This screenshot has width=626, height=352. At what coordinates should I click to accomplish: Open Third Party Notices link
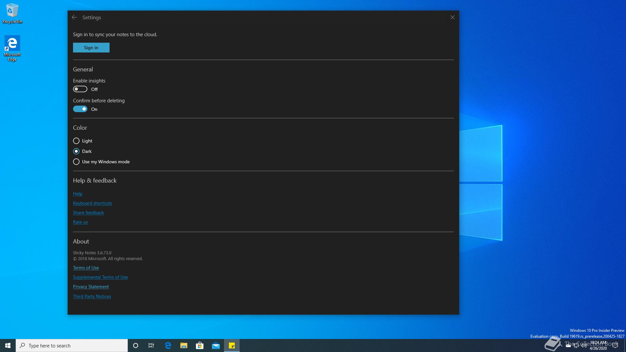point(92,296)
